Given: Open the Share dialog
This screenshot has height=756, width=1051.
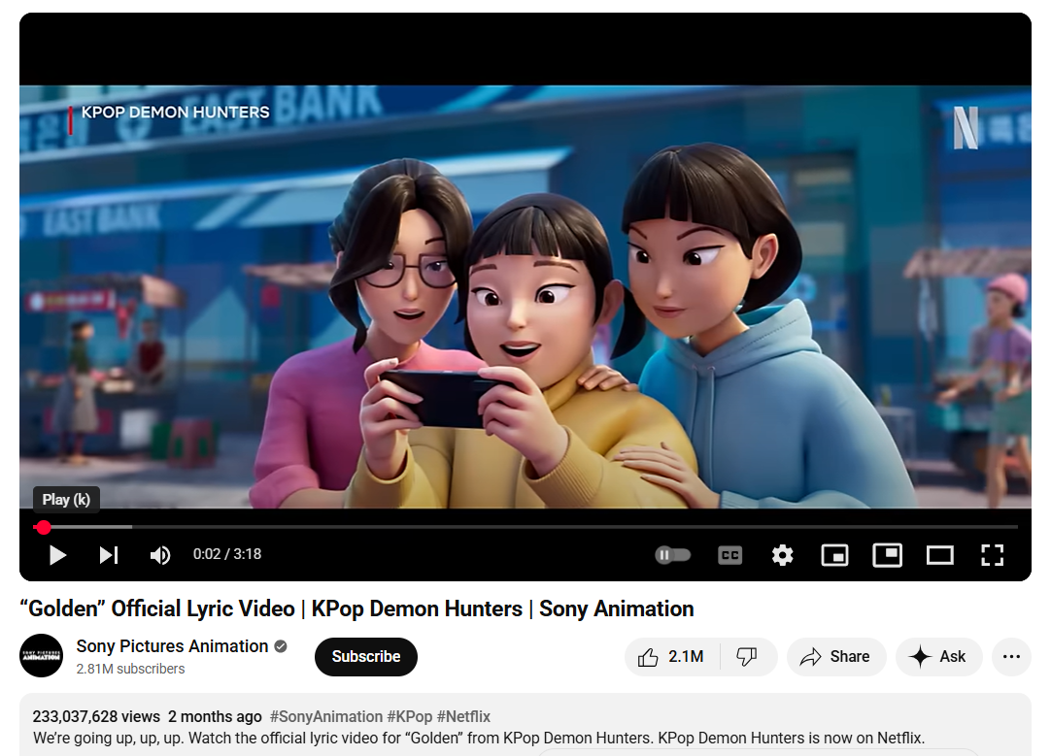Looking at the screenshot, I should [835, 657].
